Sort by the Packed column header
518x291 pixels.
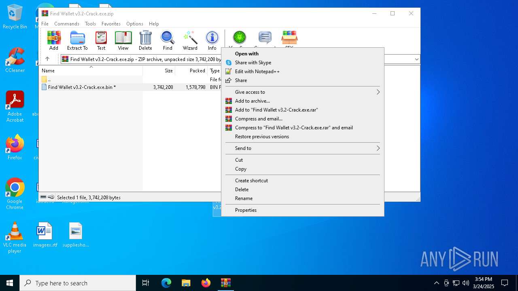click(x=191, y=71)
